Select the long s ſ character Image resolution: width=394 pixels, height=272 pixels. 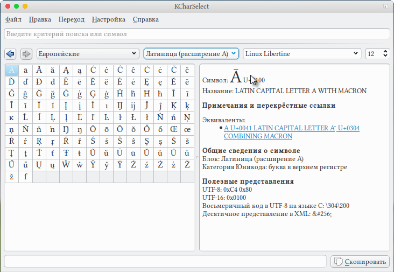[x=25, y=177]
